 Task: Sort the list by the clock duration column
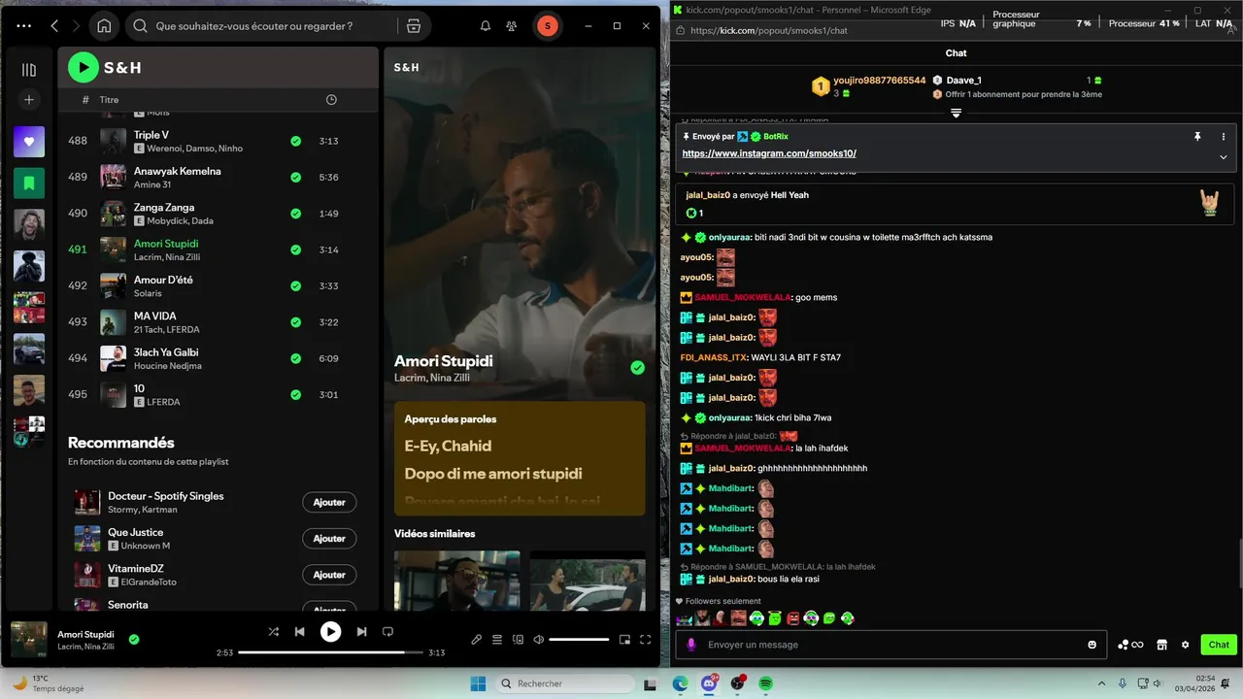click(331, 100)
